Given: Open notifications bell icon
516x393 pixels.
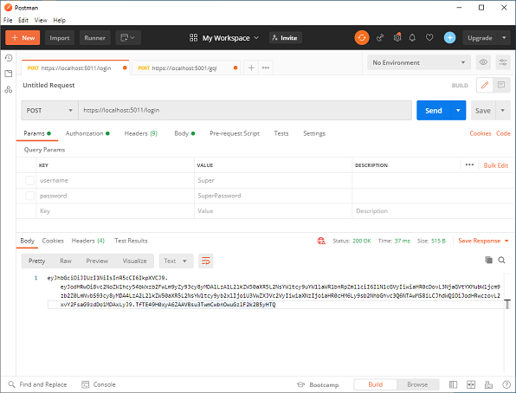Looking at the screenshot, I should pos(412,38).
